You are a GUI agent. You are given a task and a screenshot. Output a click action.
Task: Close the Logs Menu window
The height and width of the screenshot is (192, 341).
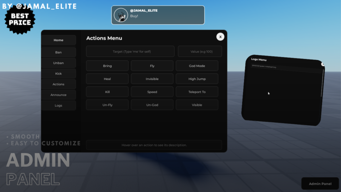(323, 64)
